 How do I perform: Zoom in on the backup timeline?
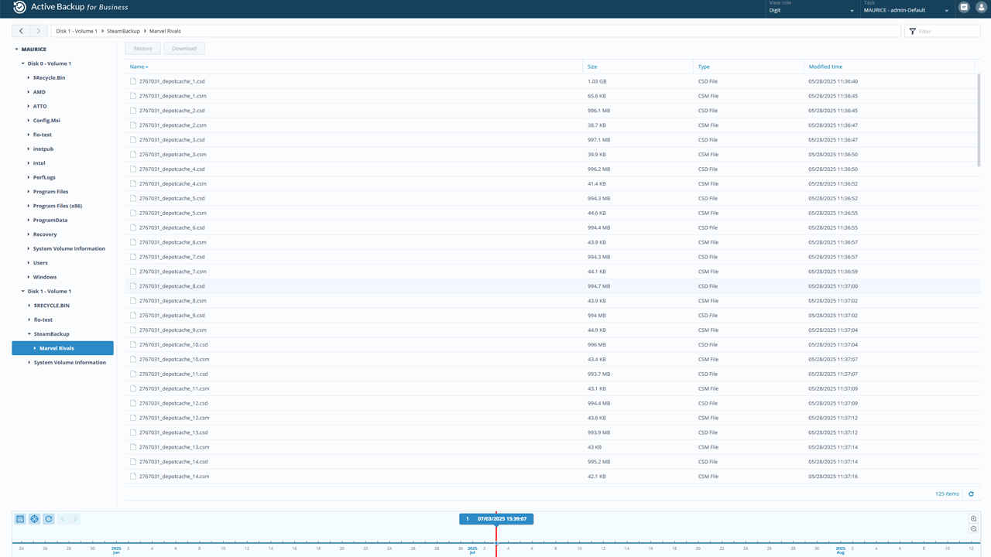coord(973,519)
